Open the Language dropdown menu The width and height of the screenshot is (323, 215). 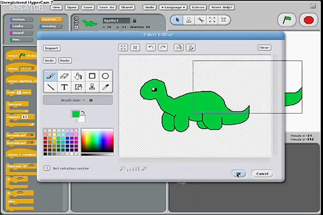(173, 7)
